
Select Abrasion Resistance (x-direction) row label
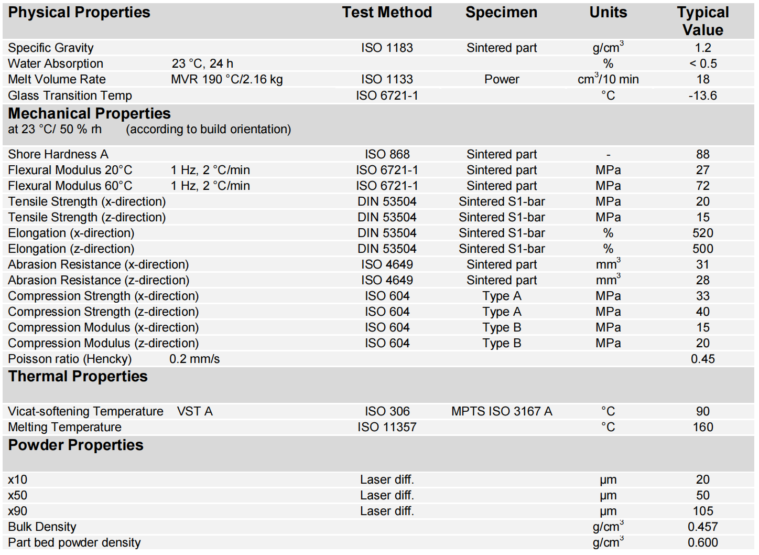(x=99, y=264)
